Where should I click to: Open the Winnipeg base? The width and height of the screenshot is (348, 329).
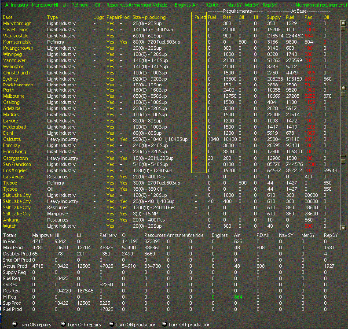point(12,54)
